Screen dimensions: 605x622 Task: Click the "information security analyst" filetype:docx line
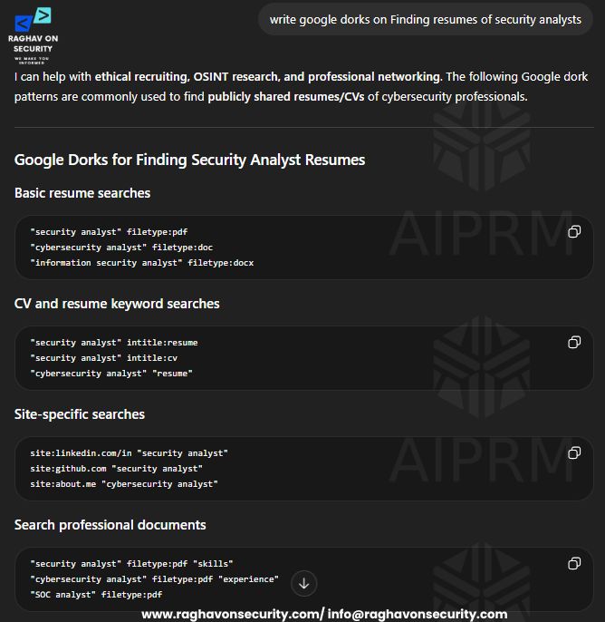[142, 263]
